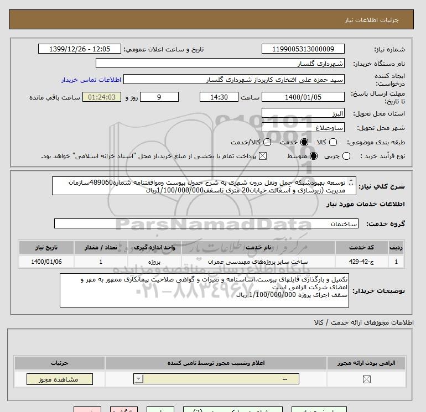Viewport: 426px width, 412px height.
Task: Click inside the شرح کلی نیاز description text
Action: [x=204, y=186]
